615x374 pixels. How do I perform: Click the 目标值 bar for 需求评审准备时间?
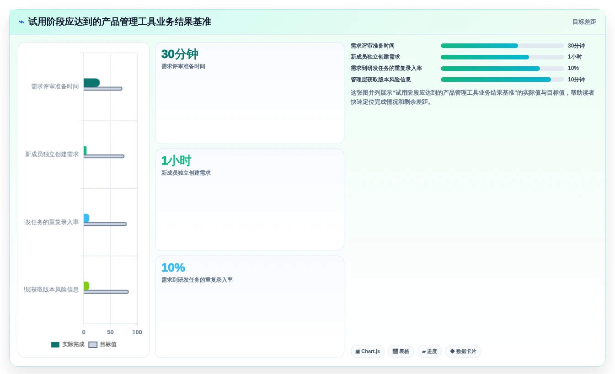103,89
